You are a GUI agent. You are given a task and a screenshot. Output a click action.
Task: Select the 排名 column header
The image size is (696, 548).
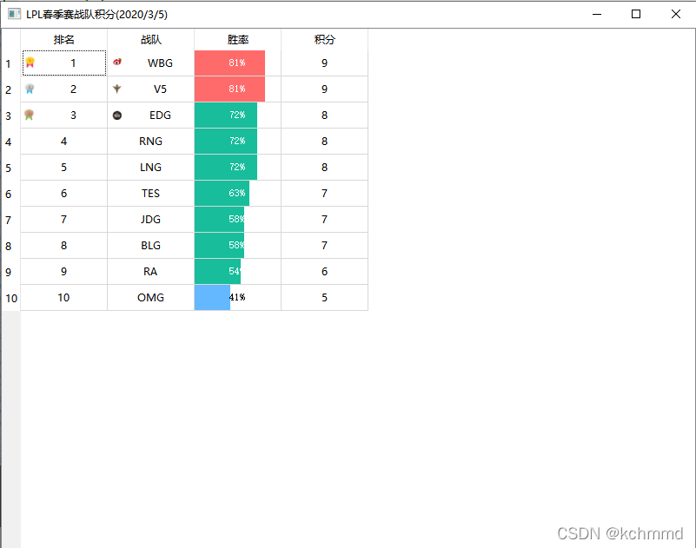coord(64,39)
